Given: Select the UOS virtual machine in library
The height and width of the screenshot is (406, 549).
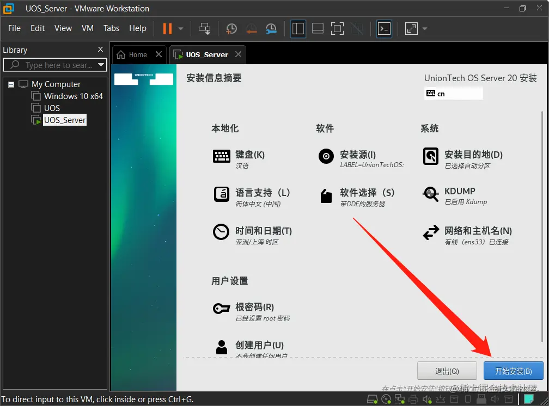Looking at the screenshot, I should 52,108.
